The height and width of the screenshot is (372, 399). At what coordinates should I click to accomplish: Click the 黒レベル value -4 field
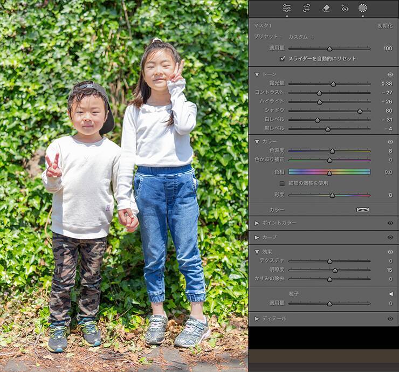(388, 129)
